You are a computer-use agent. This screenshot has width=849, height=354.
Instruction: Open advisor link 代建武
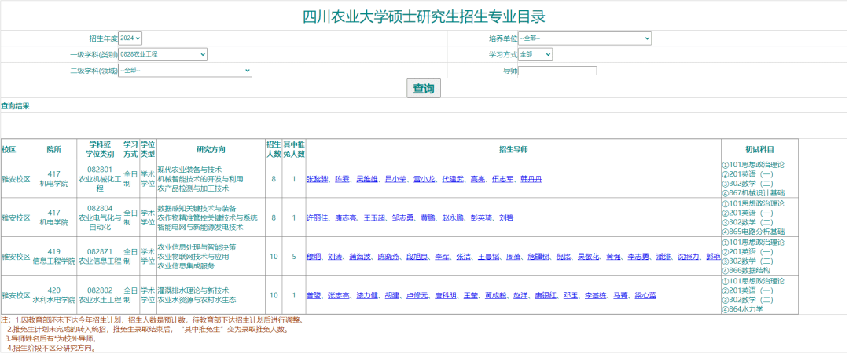tap(454, 179)
